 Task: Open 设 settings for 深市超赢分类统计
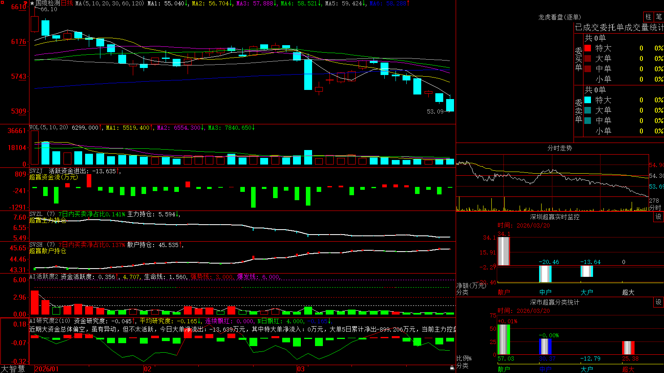tap(659, 302)
